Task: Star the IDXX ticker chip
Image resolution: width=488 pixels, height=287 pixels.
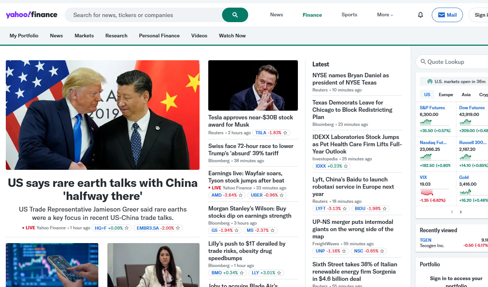Action: [346, 166]
